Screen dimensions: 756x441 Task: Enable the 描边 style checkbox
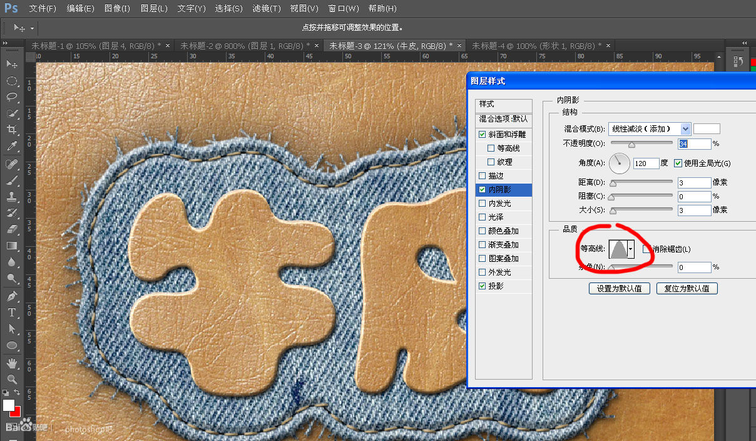[x=482, y=175]
